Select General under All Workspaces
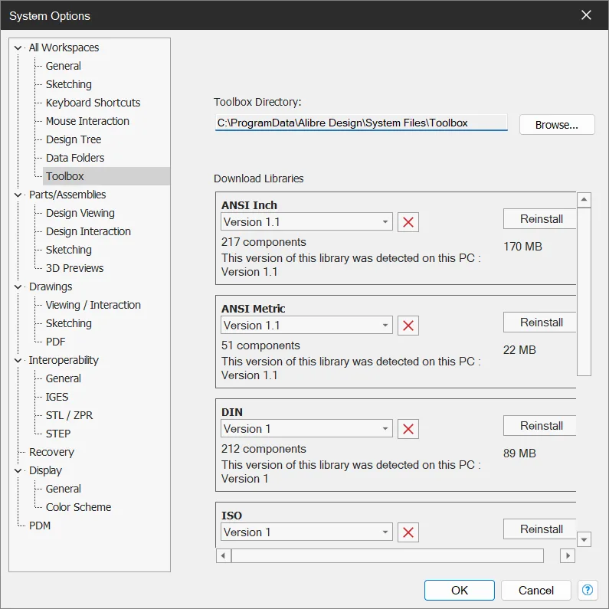 64,66
